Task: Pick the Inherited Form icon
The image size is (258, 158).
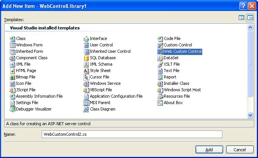Action: [13, 52]
